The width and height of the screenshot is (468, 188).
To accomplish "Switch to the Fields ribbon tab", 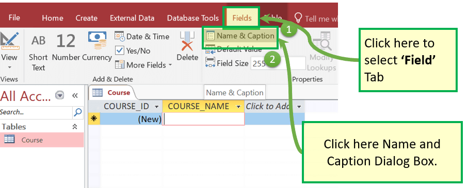I will tap(242, 18).
